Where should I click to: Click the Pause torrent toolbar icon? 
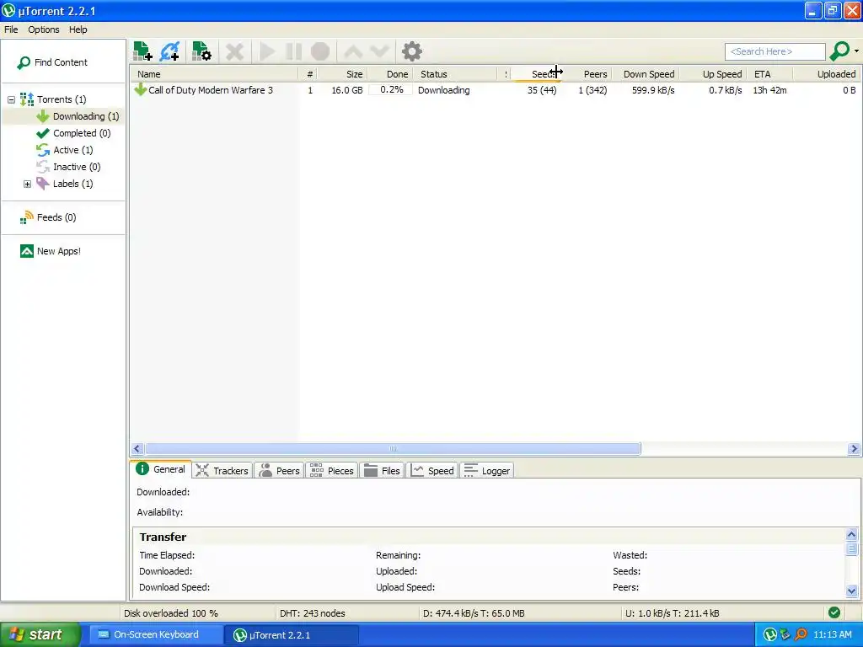pos(293,52)
